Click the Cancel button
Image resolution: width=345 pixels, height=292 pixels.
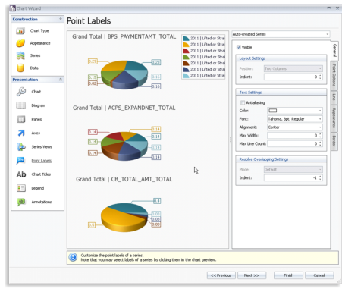pos(319,275)
